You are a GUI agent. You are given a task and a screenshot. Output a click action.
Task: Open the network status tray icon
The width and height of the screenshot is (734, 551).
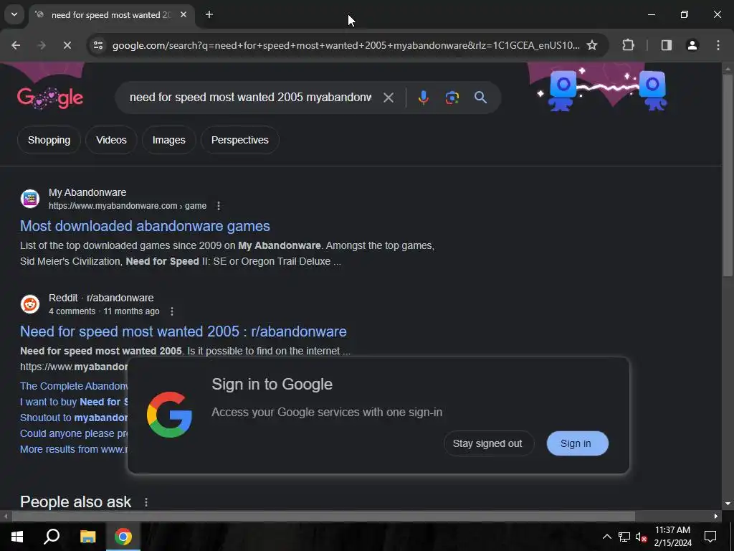point(624,537)
